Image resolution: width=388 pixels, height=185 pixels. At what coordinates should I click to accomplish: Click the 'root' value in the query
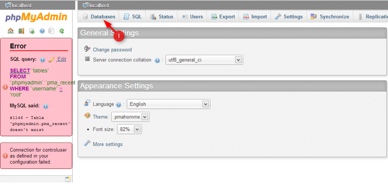point(16,95)
